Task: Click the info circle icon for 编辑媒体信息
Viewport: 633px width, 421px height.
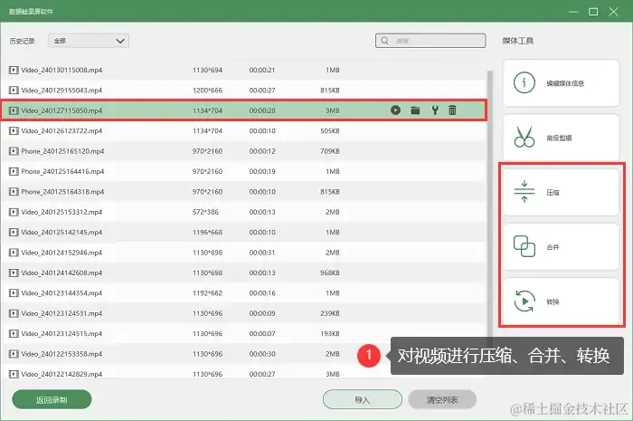Action: tap(524, 82)
